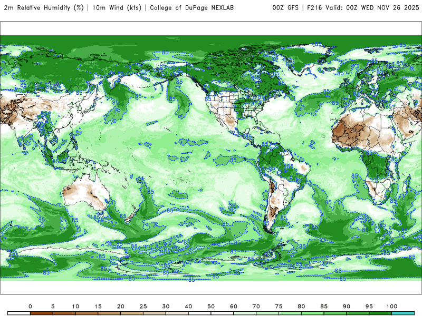Click the "100" label on the color scale
422x316 pixels.
[x=392, y=307]
